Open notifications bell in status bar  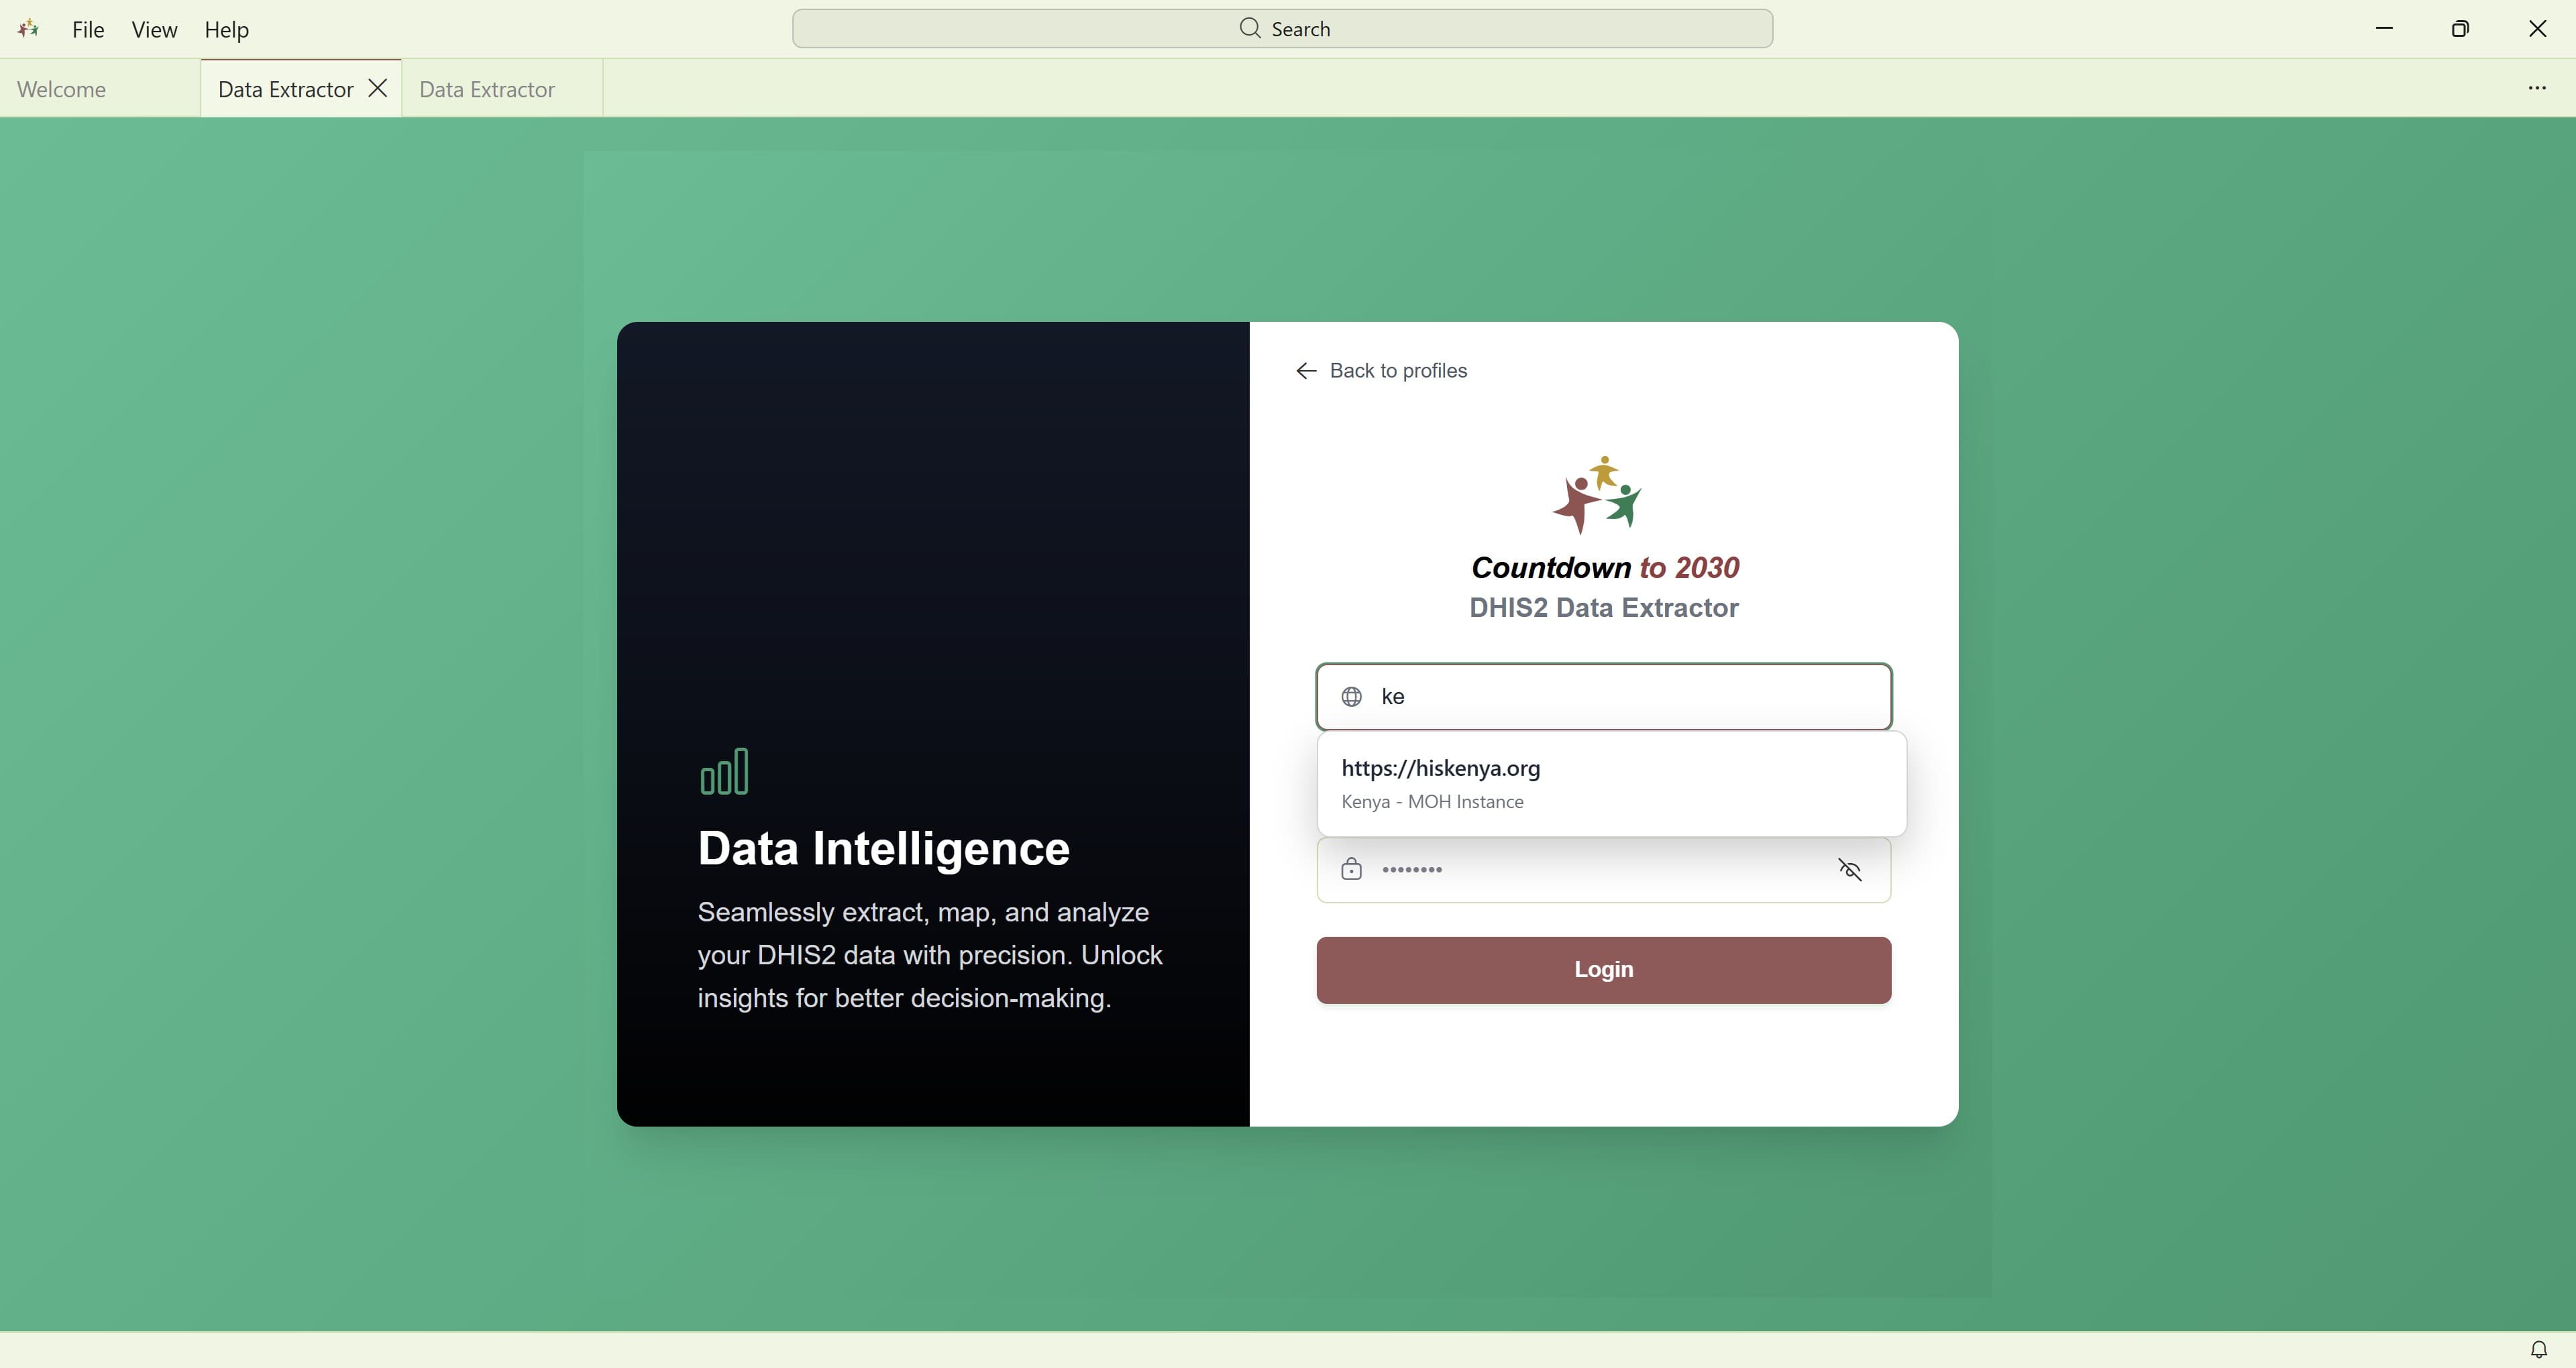[x=2538, y=1350]
